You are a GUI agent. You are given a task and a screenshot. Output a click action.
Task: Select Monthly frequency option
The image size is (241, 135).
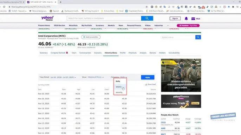click(x=120, y=92)
